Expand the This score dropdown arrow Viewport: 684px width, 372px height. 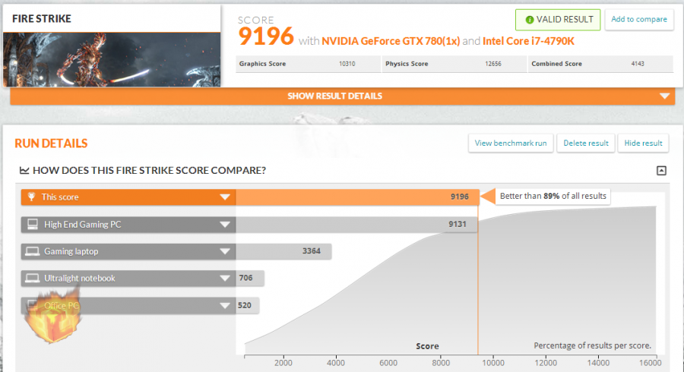tap(225, 197)
